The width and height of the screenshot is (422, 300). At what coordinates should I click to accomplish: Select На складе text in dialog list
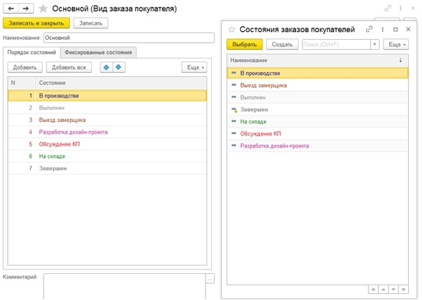point(253,122)
